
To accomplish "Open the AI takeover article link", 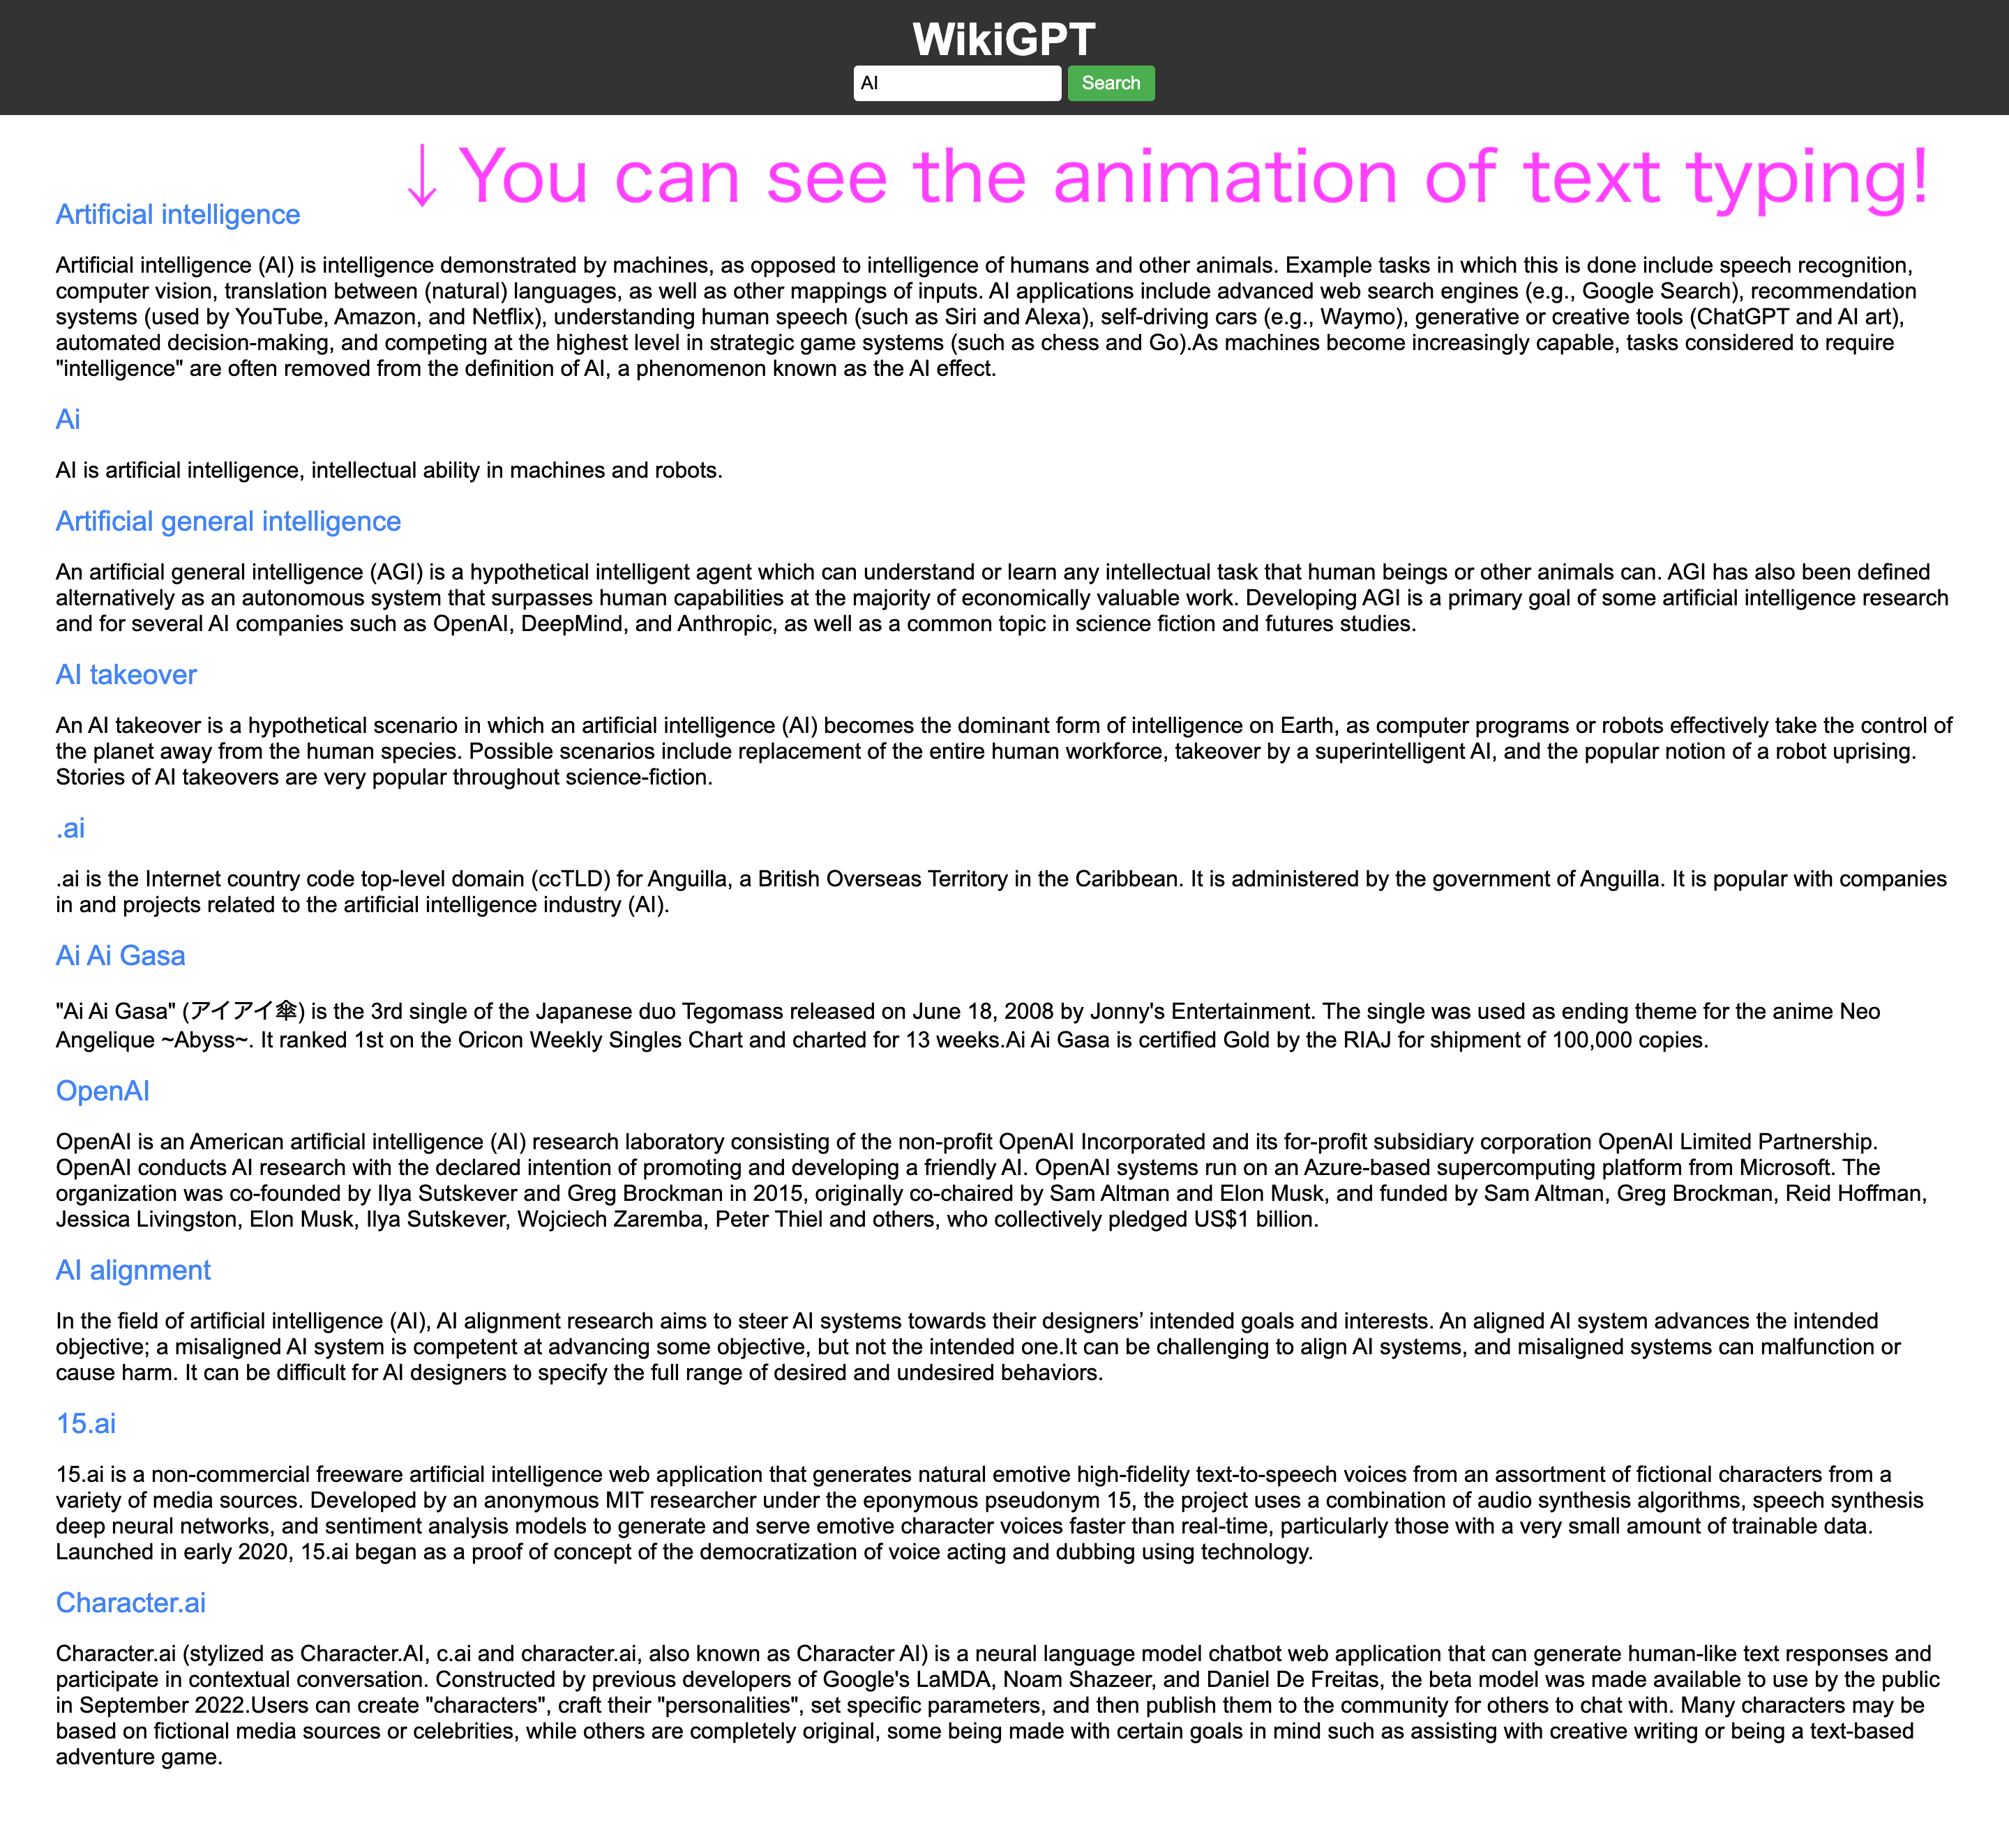I will pyautogui.click(x=126, y=675).
